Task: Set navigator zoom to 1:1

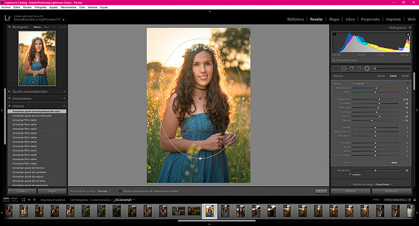Action: coord(54,27)
